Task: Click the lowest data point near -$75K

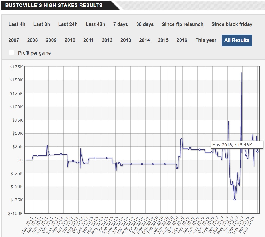Action: pos(235,199)
